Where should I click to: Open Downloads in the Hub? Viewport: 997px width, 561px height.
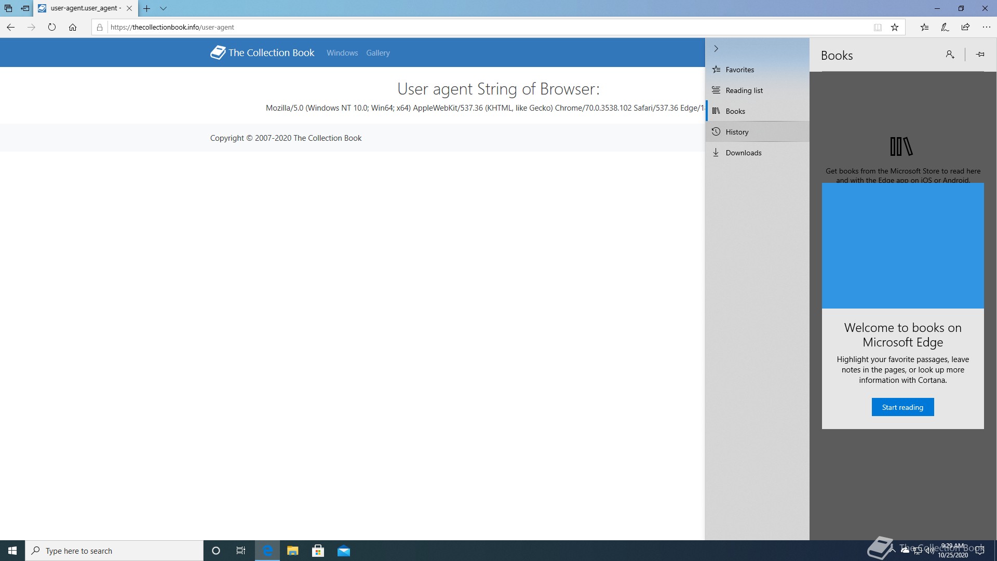(x=757, y=153)
